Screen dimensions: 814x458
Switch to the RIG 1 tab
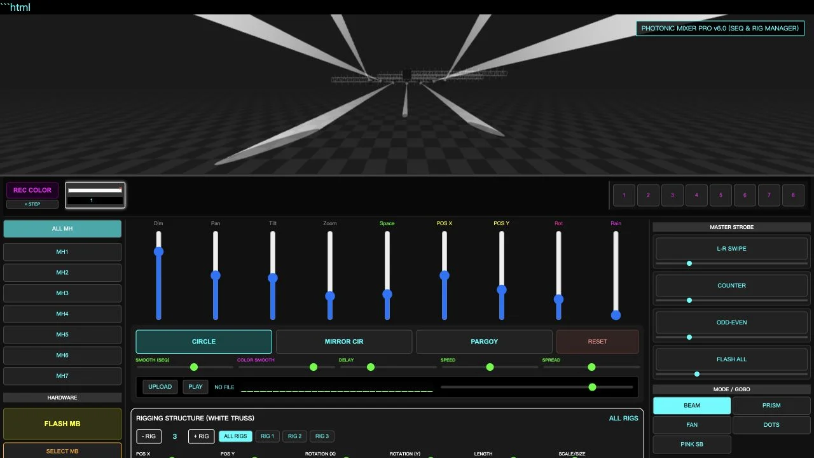pos(268,436)
